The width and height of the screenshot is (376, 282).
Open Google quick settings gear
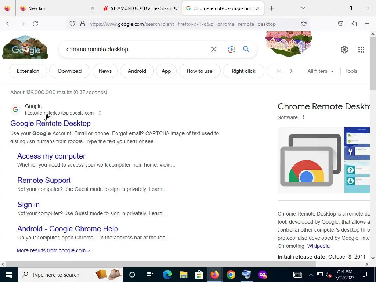coord(344,50)
